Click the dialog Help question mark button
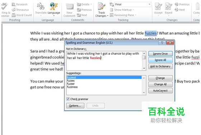The width and height of the screenshot is (201, 135). click(162, 42)
